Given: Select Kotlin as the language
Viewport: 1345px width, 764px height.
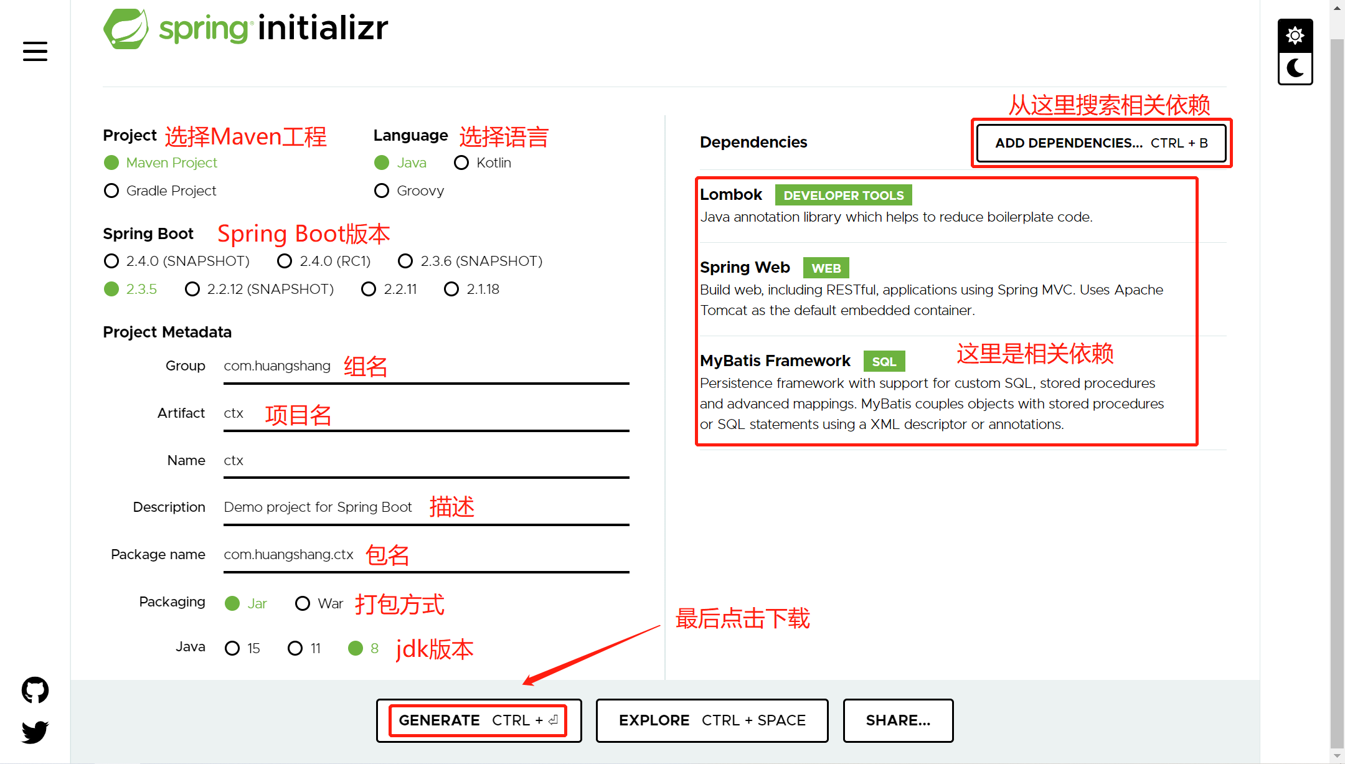Looking at the screenshot, I should pos(461,163).
